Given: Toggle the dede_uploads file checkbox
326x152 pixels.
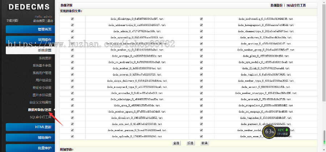Looking at the screenshot, I should coord(72,136).
